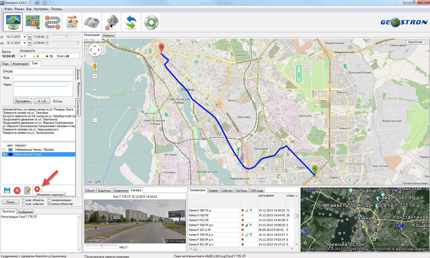Click status dot for Камаз Н 420 РЕ
Image resolution: width=430 pixels, height=258 pixels.
(x=242, y=215)
